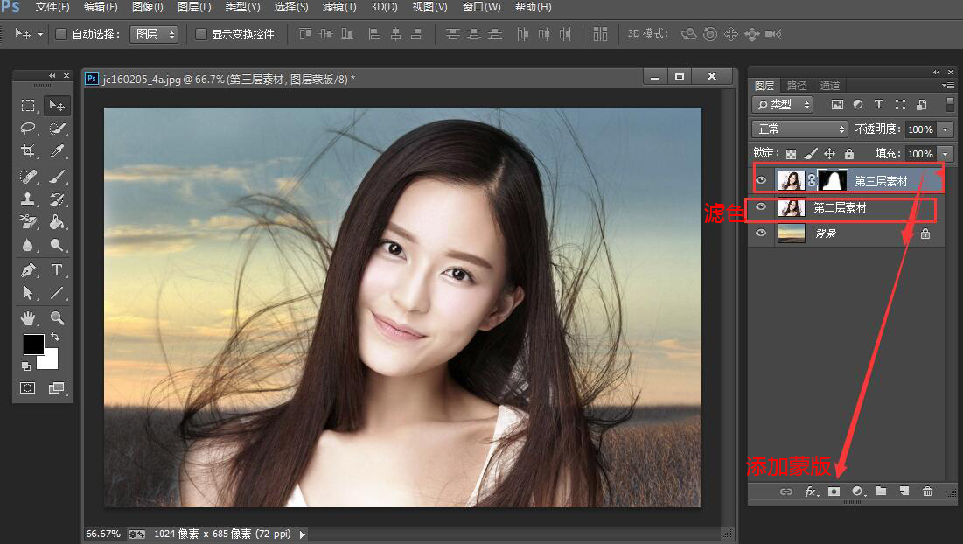This screenshot has height=544, width=963.
Task: Create new fill or adjustment layer
Action: (x=858, y=492)
